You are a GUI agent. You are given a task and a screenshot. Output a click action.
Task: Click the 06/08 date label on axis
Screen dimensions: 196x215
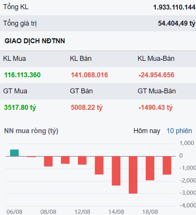(x=15, y=212)
